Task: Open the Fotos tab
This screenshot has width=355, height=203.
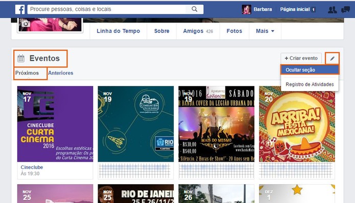Action: [234, 31]
